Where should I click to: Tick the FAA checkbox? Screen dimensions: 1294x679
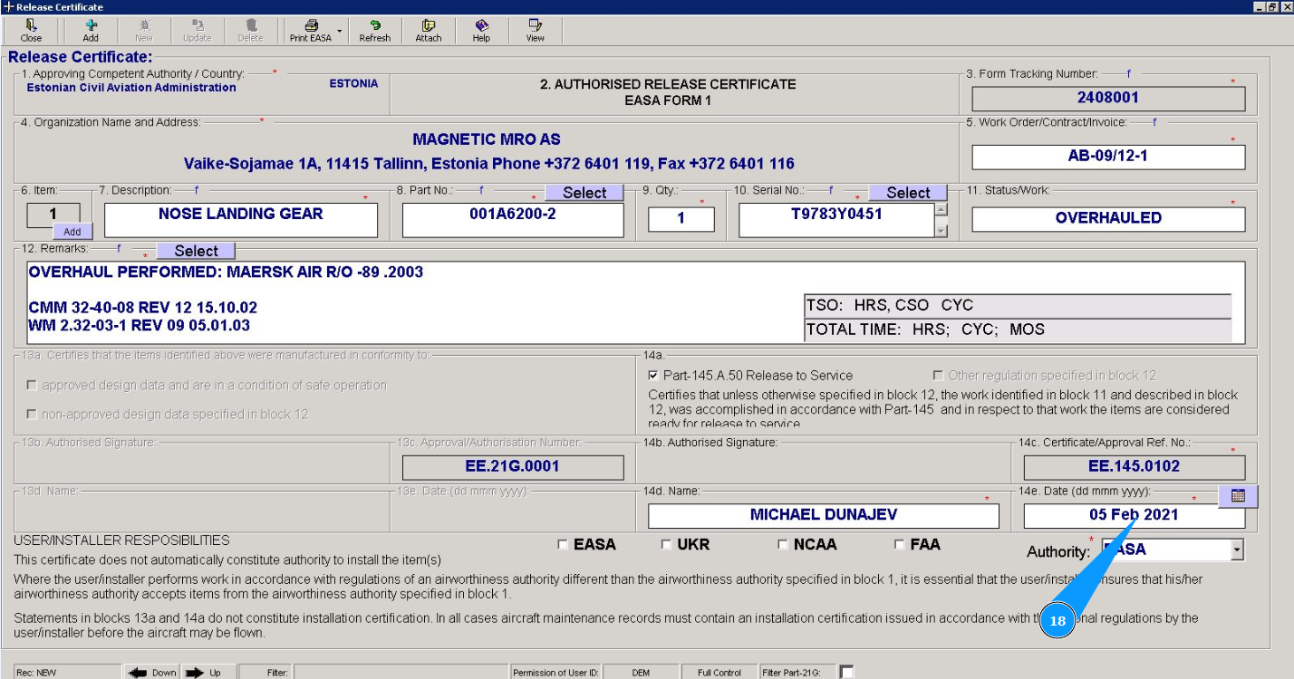pyautogui.click(x=900, y=545)
